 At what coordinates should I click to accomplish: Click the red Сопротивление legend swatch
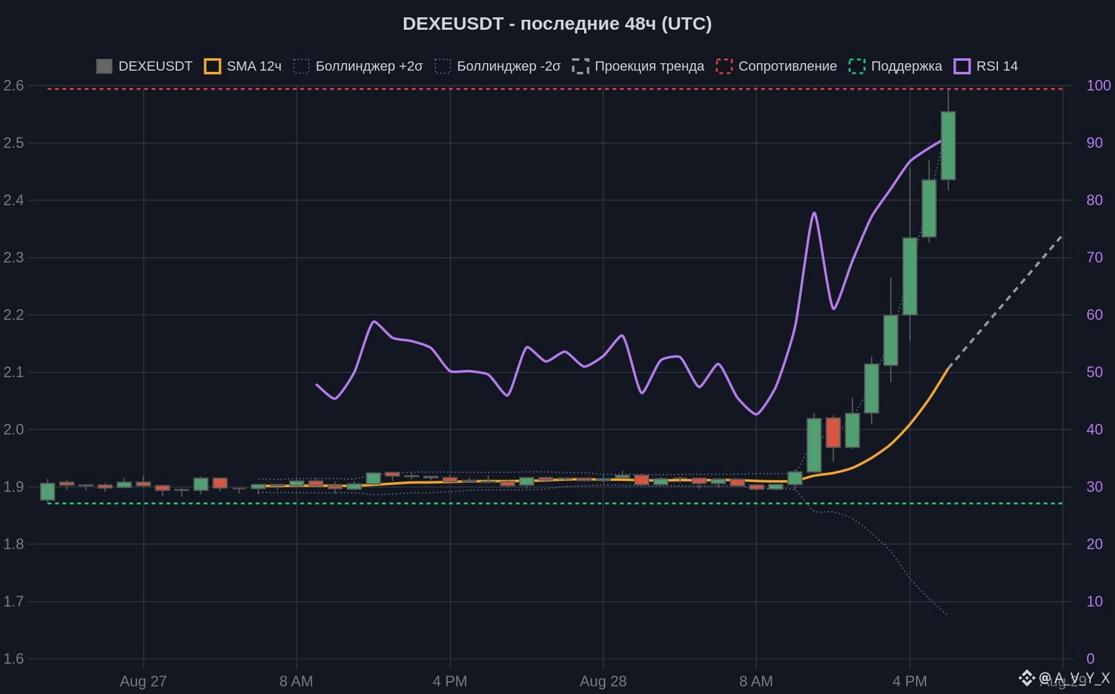click(724, 66)
